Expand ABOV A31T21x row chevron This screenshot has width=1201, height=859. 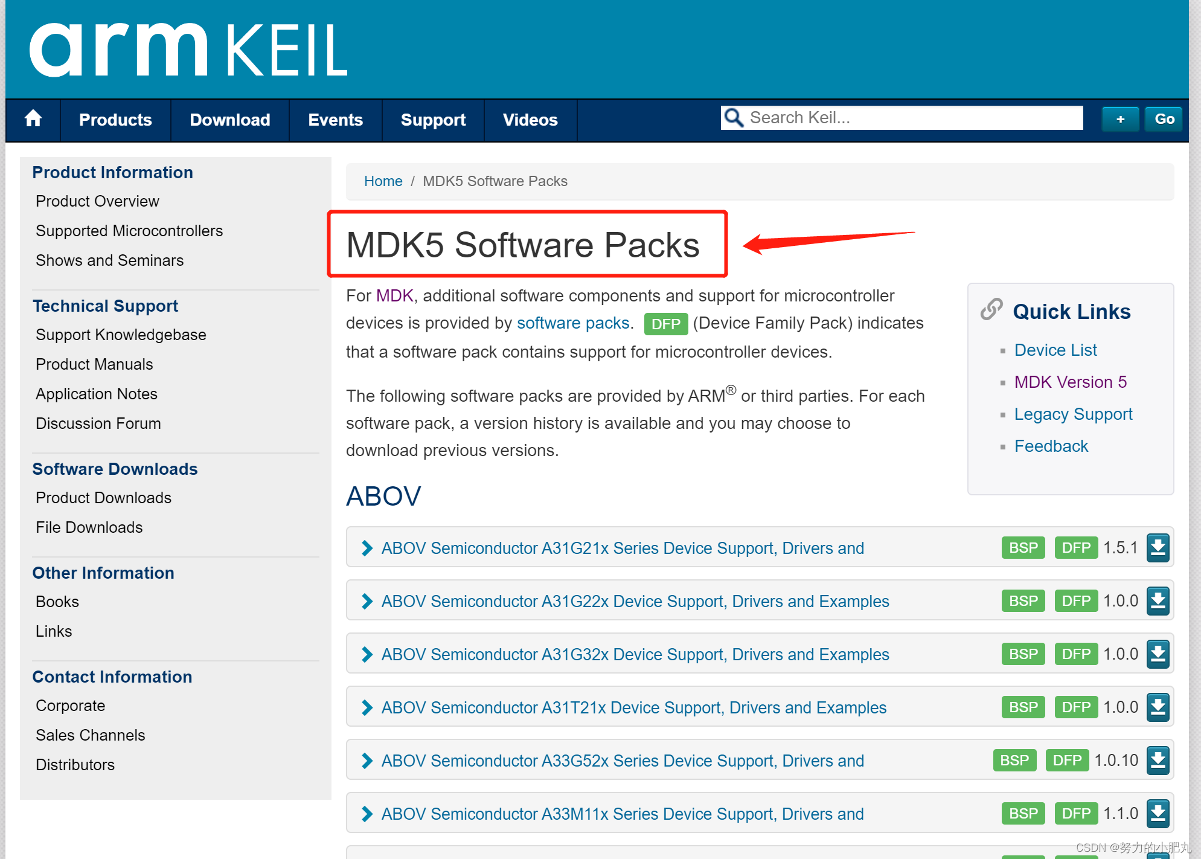tap(367, 707)
